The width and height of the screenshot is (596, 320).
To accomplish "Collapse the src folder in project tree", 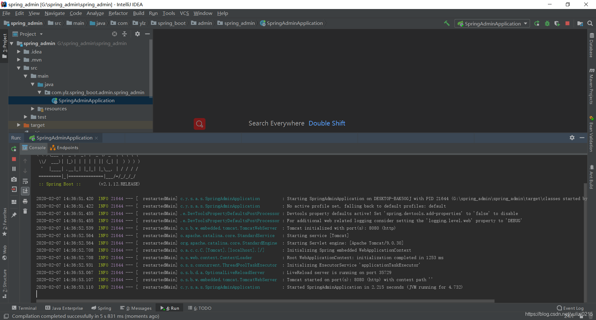I will 19,68.
